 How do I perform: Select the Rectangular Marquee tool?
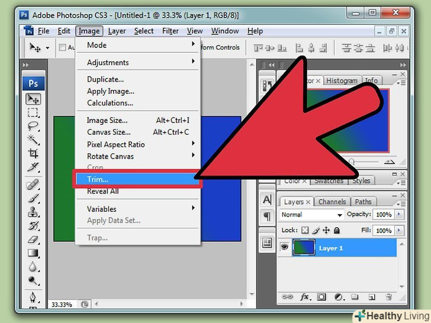[x=33, y=112]
